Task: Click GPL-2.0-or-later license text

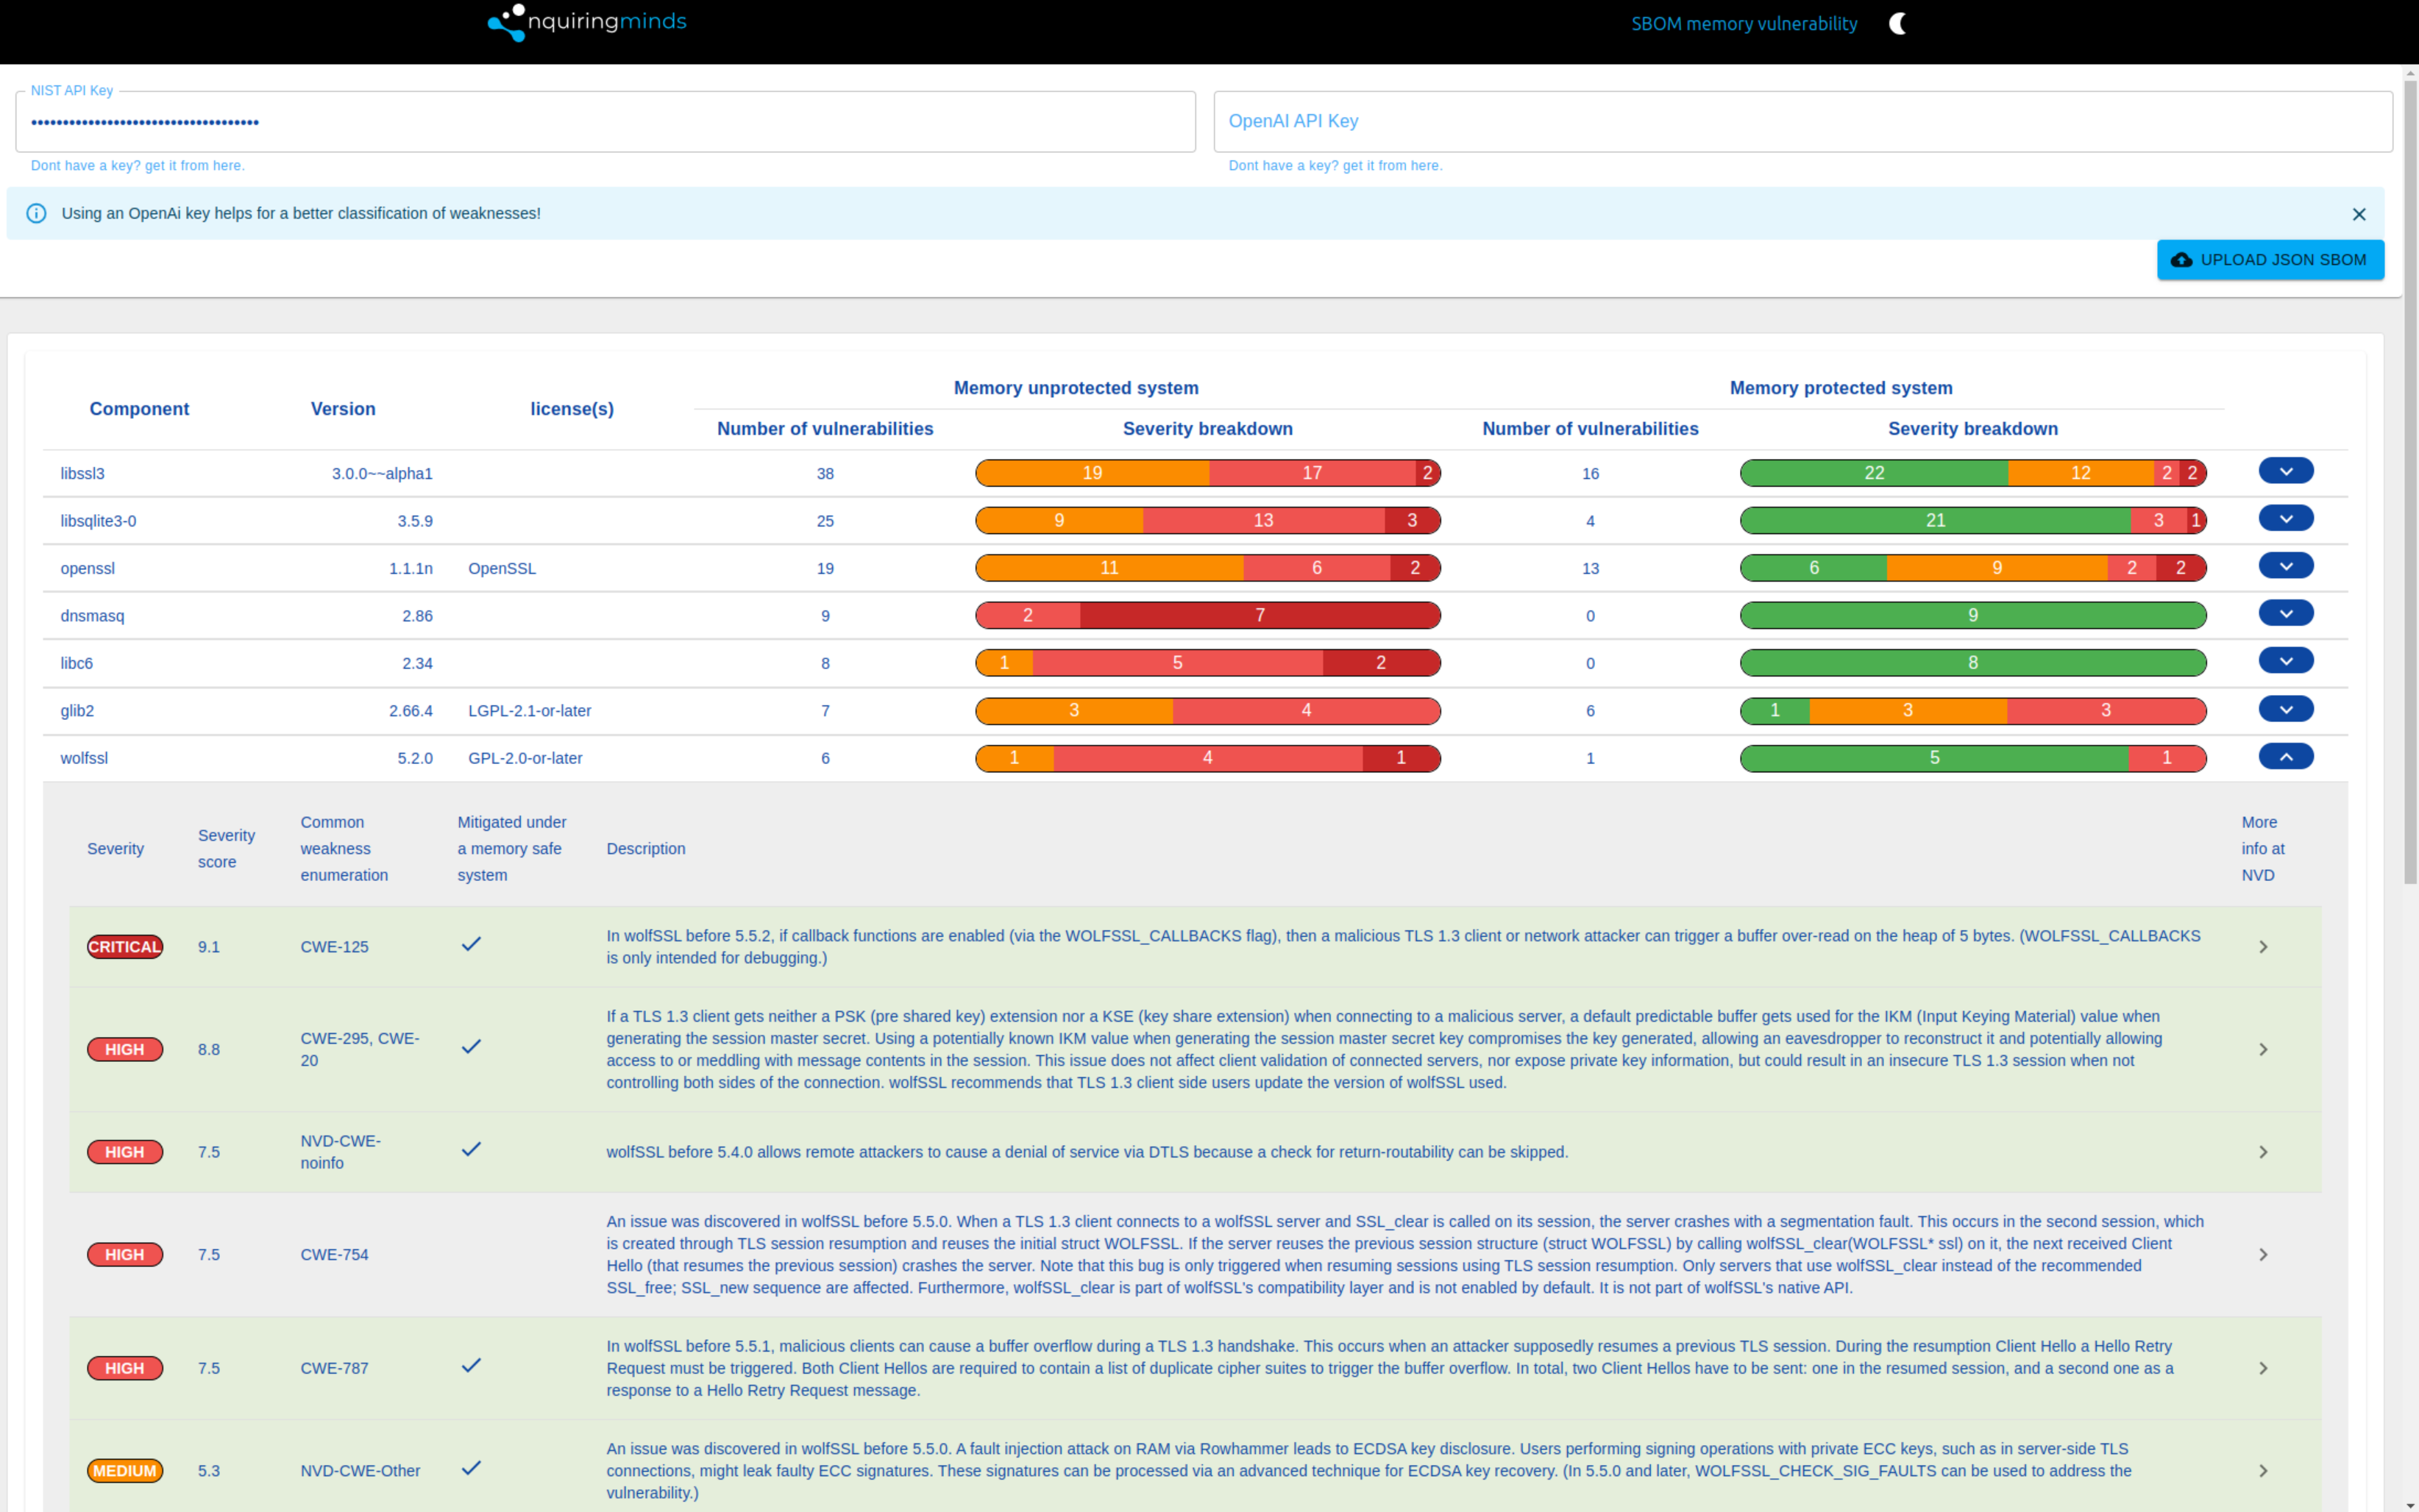Action: coord(525,758)
